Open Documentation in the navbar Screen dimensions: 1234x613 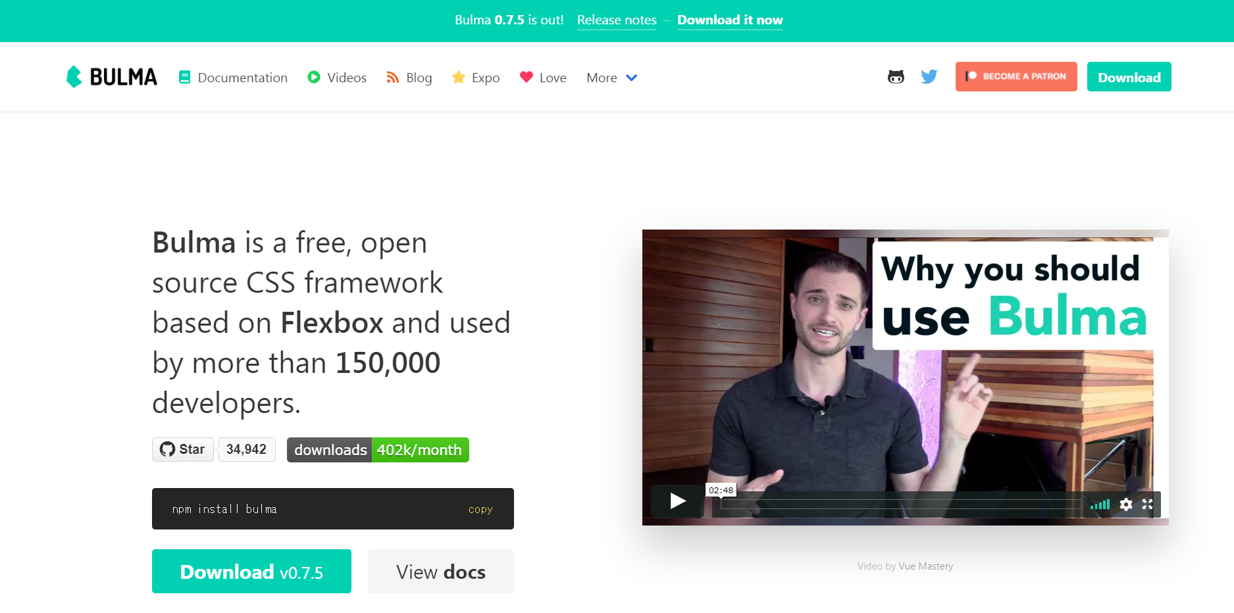pos(233,78)
